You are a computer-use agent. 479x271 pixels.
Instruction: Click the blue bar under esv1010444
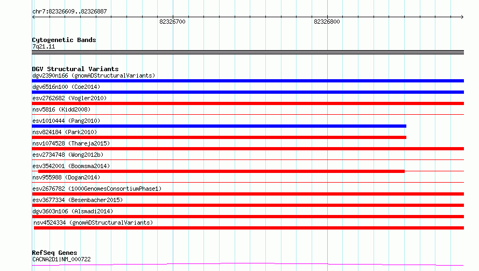click(219, 126)
